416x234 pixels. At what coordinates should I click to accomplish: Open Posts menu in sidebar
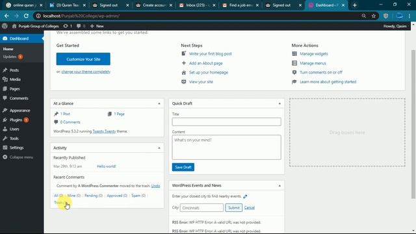[21, 70]
